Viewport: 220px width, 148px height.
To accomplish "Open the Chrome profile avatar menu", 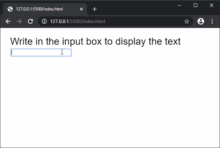I will click(200, 21).
